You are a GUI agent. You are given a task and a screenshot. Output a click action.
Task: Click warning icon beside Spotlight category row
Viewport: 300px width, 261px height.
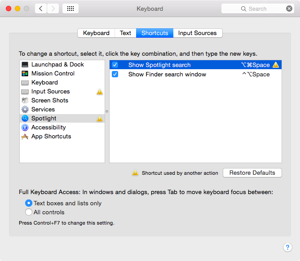(x=100, y=119)
